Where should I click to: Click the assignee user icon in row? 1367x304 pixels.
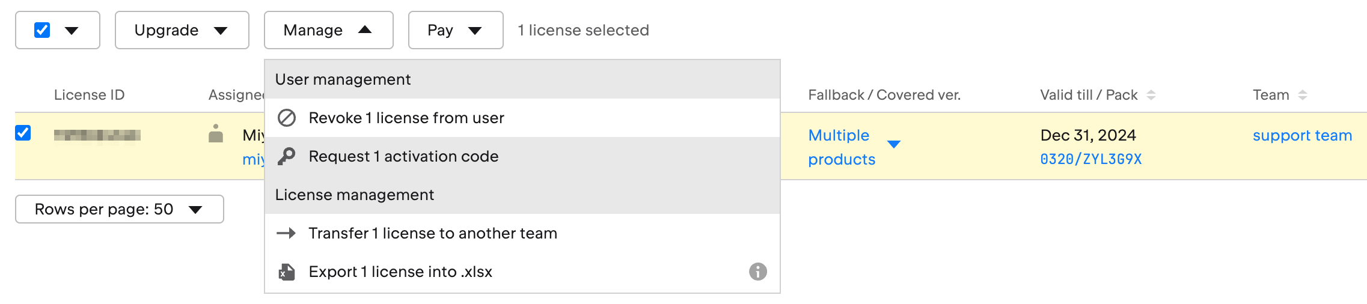[x=216, y=134]
